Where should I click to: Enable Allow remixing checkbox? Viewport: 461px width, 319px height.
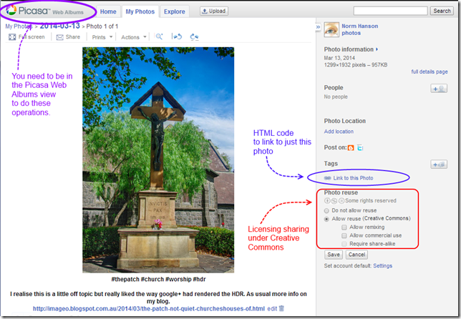click(344, 227)
